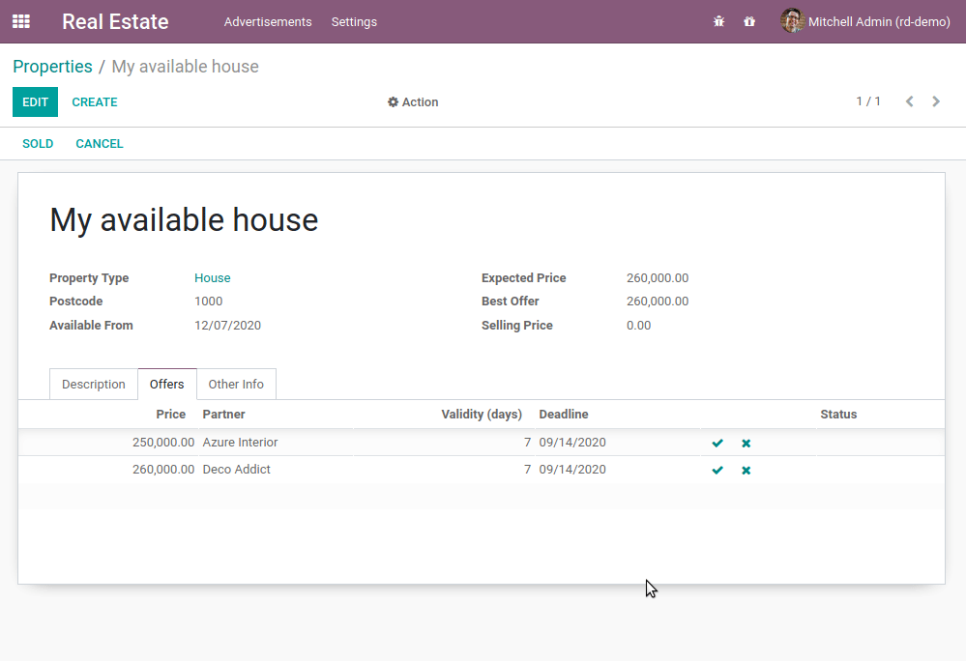Switch to the Other Info tab

pyautogui.click(x=236, y=385)
